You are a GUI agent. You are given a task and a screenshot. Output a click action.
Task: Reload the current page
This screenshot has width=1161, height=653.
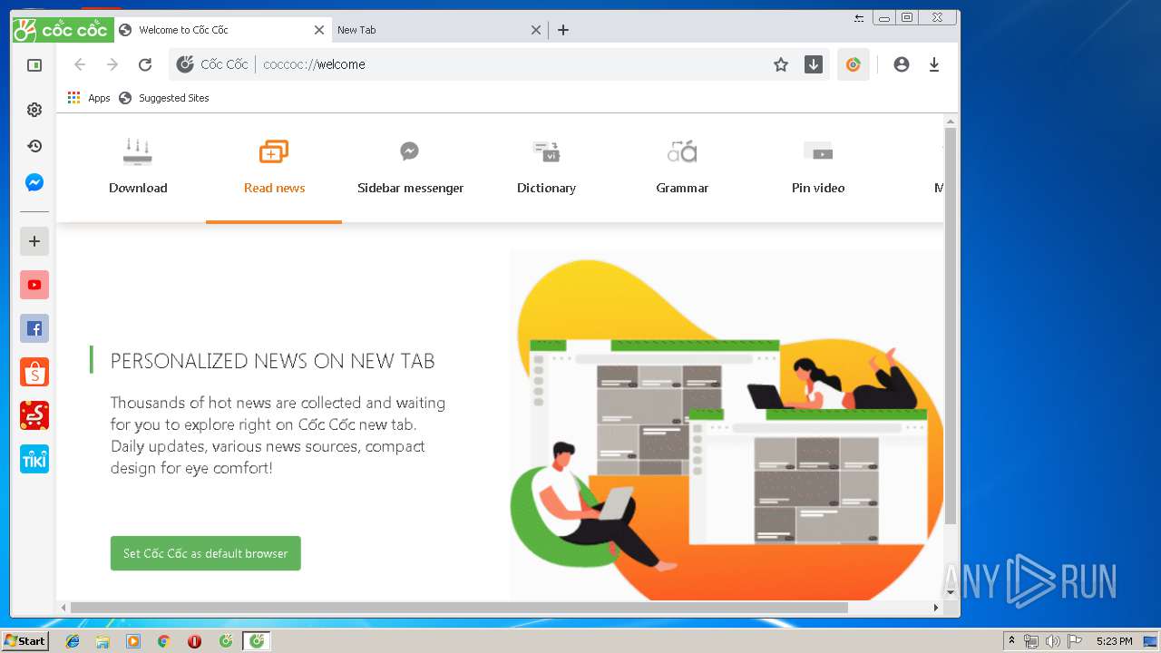145,64
